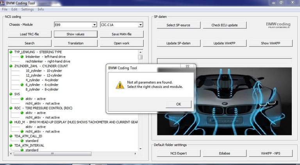Select aktiv - active under SVS
Screen dimensions: 300x165
(x=36, y=99)
